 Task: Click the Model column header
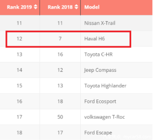tap(117, 8)
